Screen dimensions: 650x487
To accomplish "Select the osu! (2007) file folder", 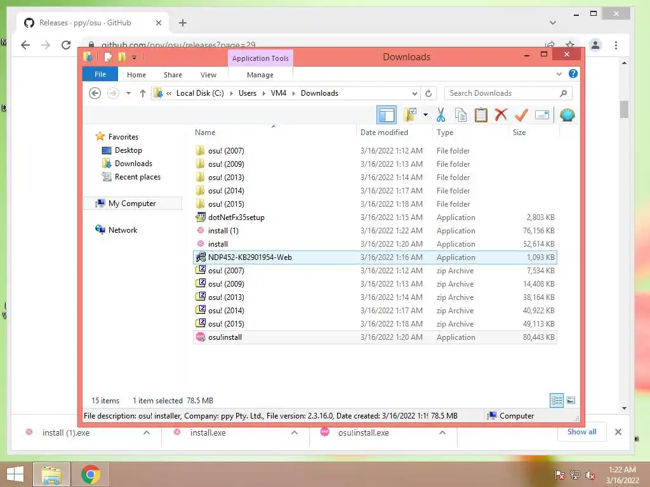I will [375, 151].
